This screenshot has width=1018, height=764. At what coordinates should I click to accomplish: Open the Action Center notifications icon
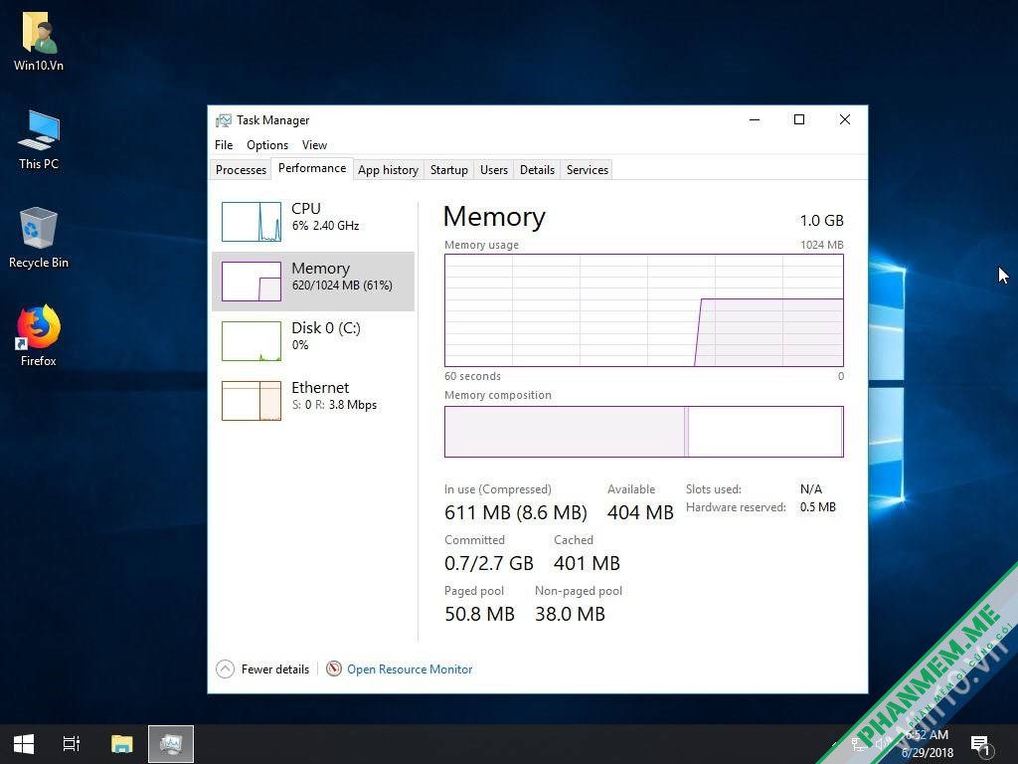coord(979,744)
